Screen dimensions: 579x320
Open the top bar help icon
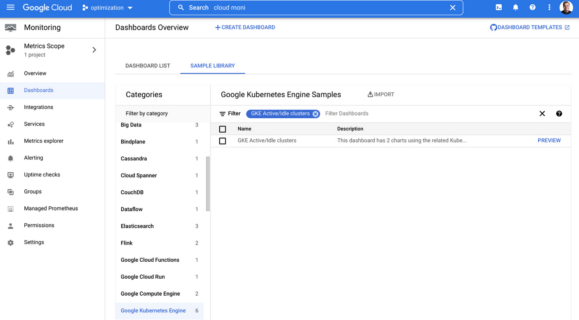[533, 7]
